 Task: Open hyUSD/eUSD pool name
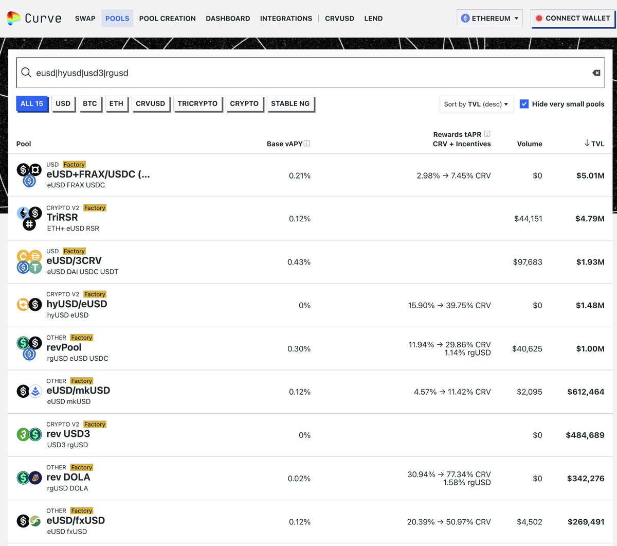77,304
